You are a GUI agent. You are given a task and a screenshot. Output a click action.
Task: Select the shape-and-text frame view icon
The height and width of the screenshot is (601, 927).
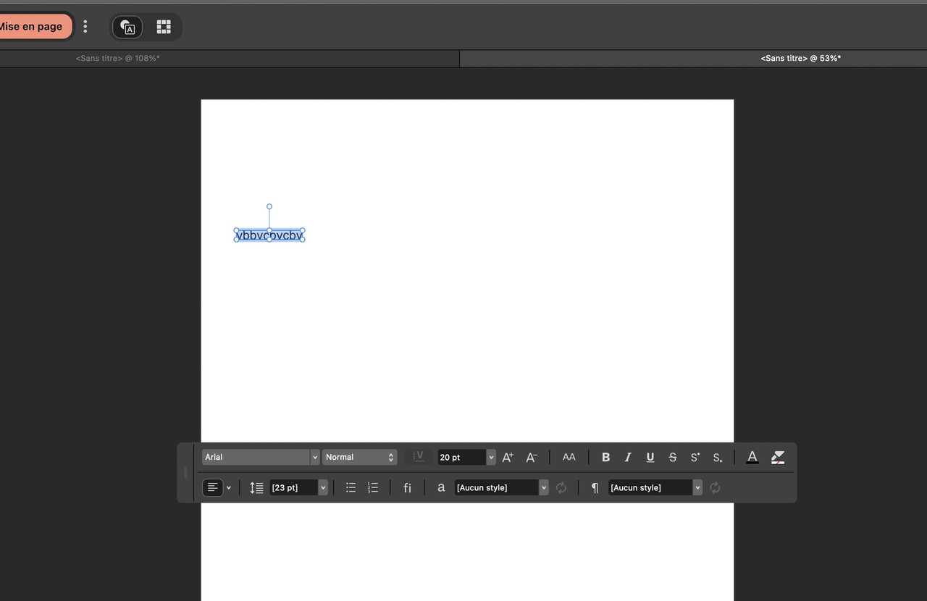pyautogui.click(x=128, y=27)
